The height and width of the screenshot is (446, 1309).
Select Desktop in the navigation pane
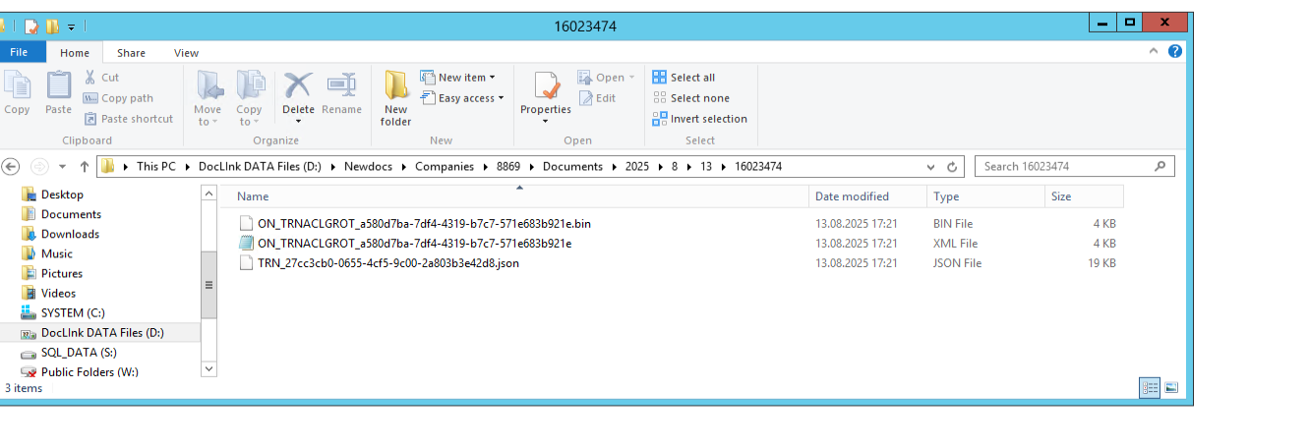62,195
